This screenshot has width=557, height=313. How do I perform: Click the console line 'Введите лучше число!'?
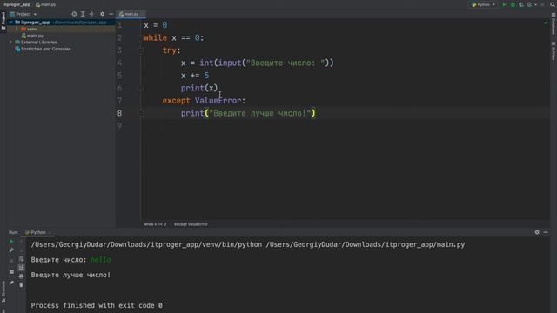70,275
